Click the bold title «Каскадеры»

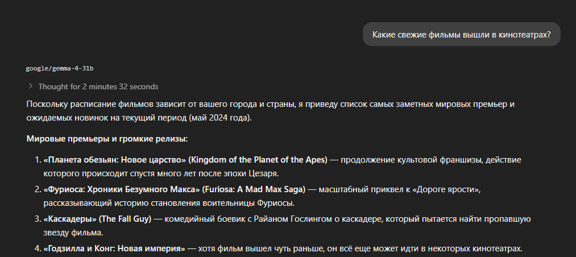tap(70, 219)
